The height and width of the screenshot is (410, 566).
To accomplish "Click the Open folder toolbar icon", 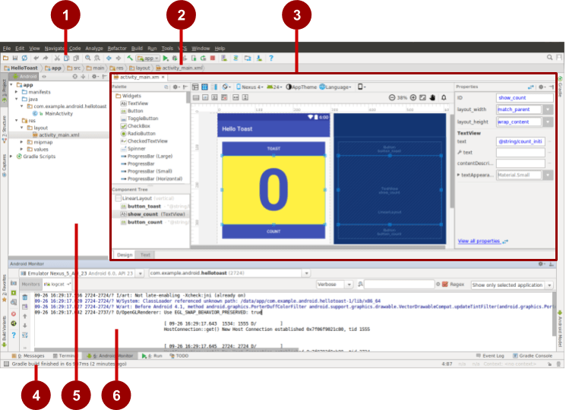I will tap(6, 58).
